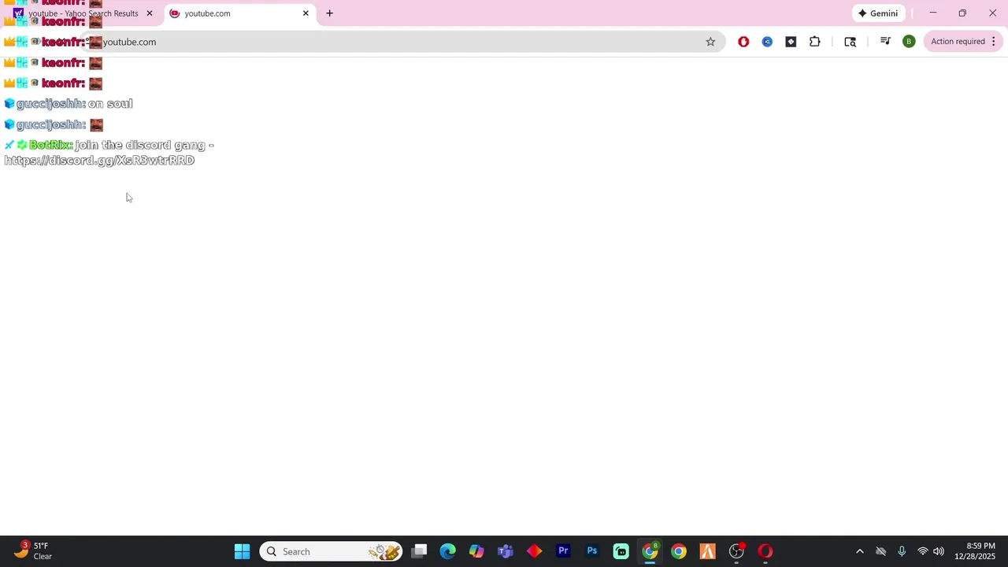Close the Yahoo Search Results tab
The height and width of the screenshot is (567, 1008).
(x=149, y=13)
